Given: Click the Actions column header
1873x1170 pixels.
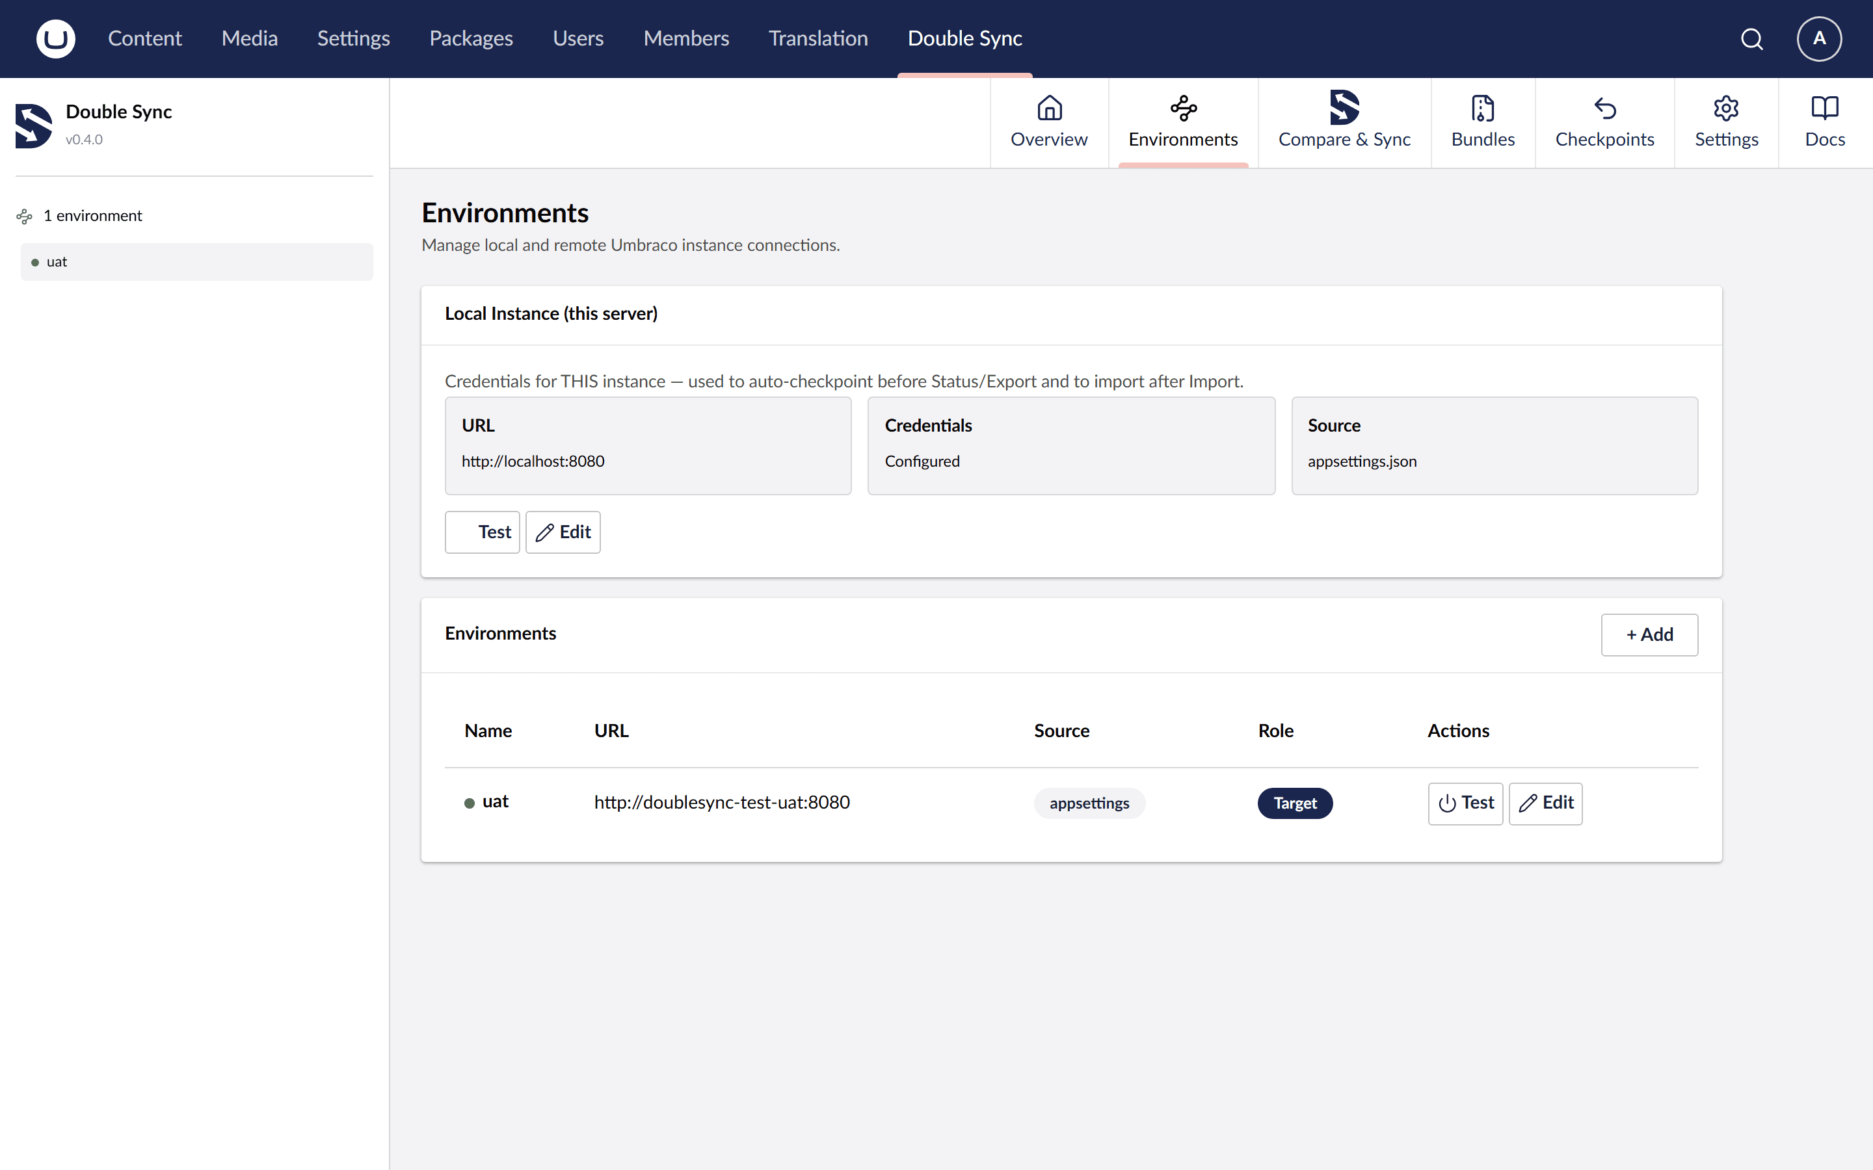Looking at the screenshot, I should pos(1458,731).
